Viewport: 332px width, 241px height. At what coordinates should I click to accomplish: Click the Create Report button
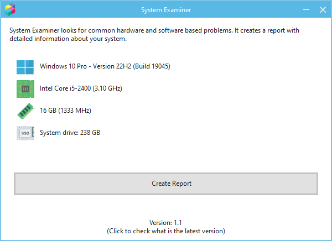[166, 184]
